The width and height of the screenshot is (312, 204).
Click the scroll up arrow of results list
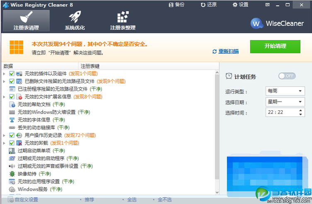pyautogui.click(x=217, y=73)
